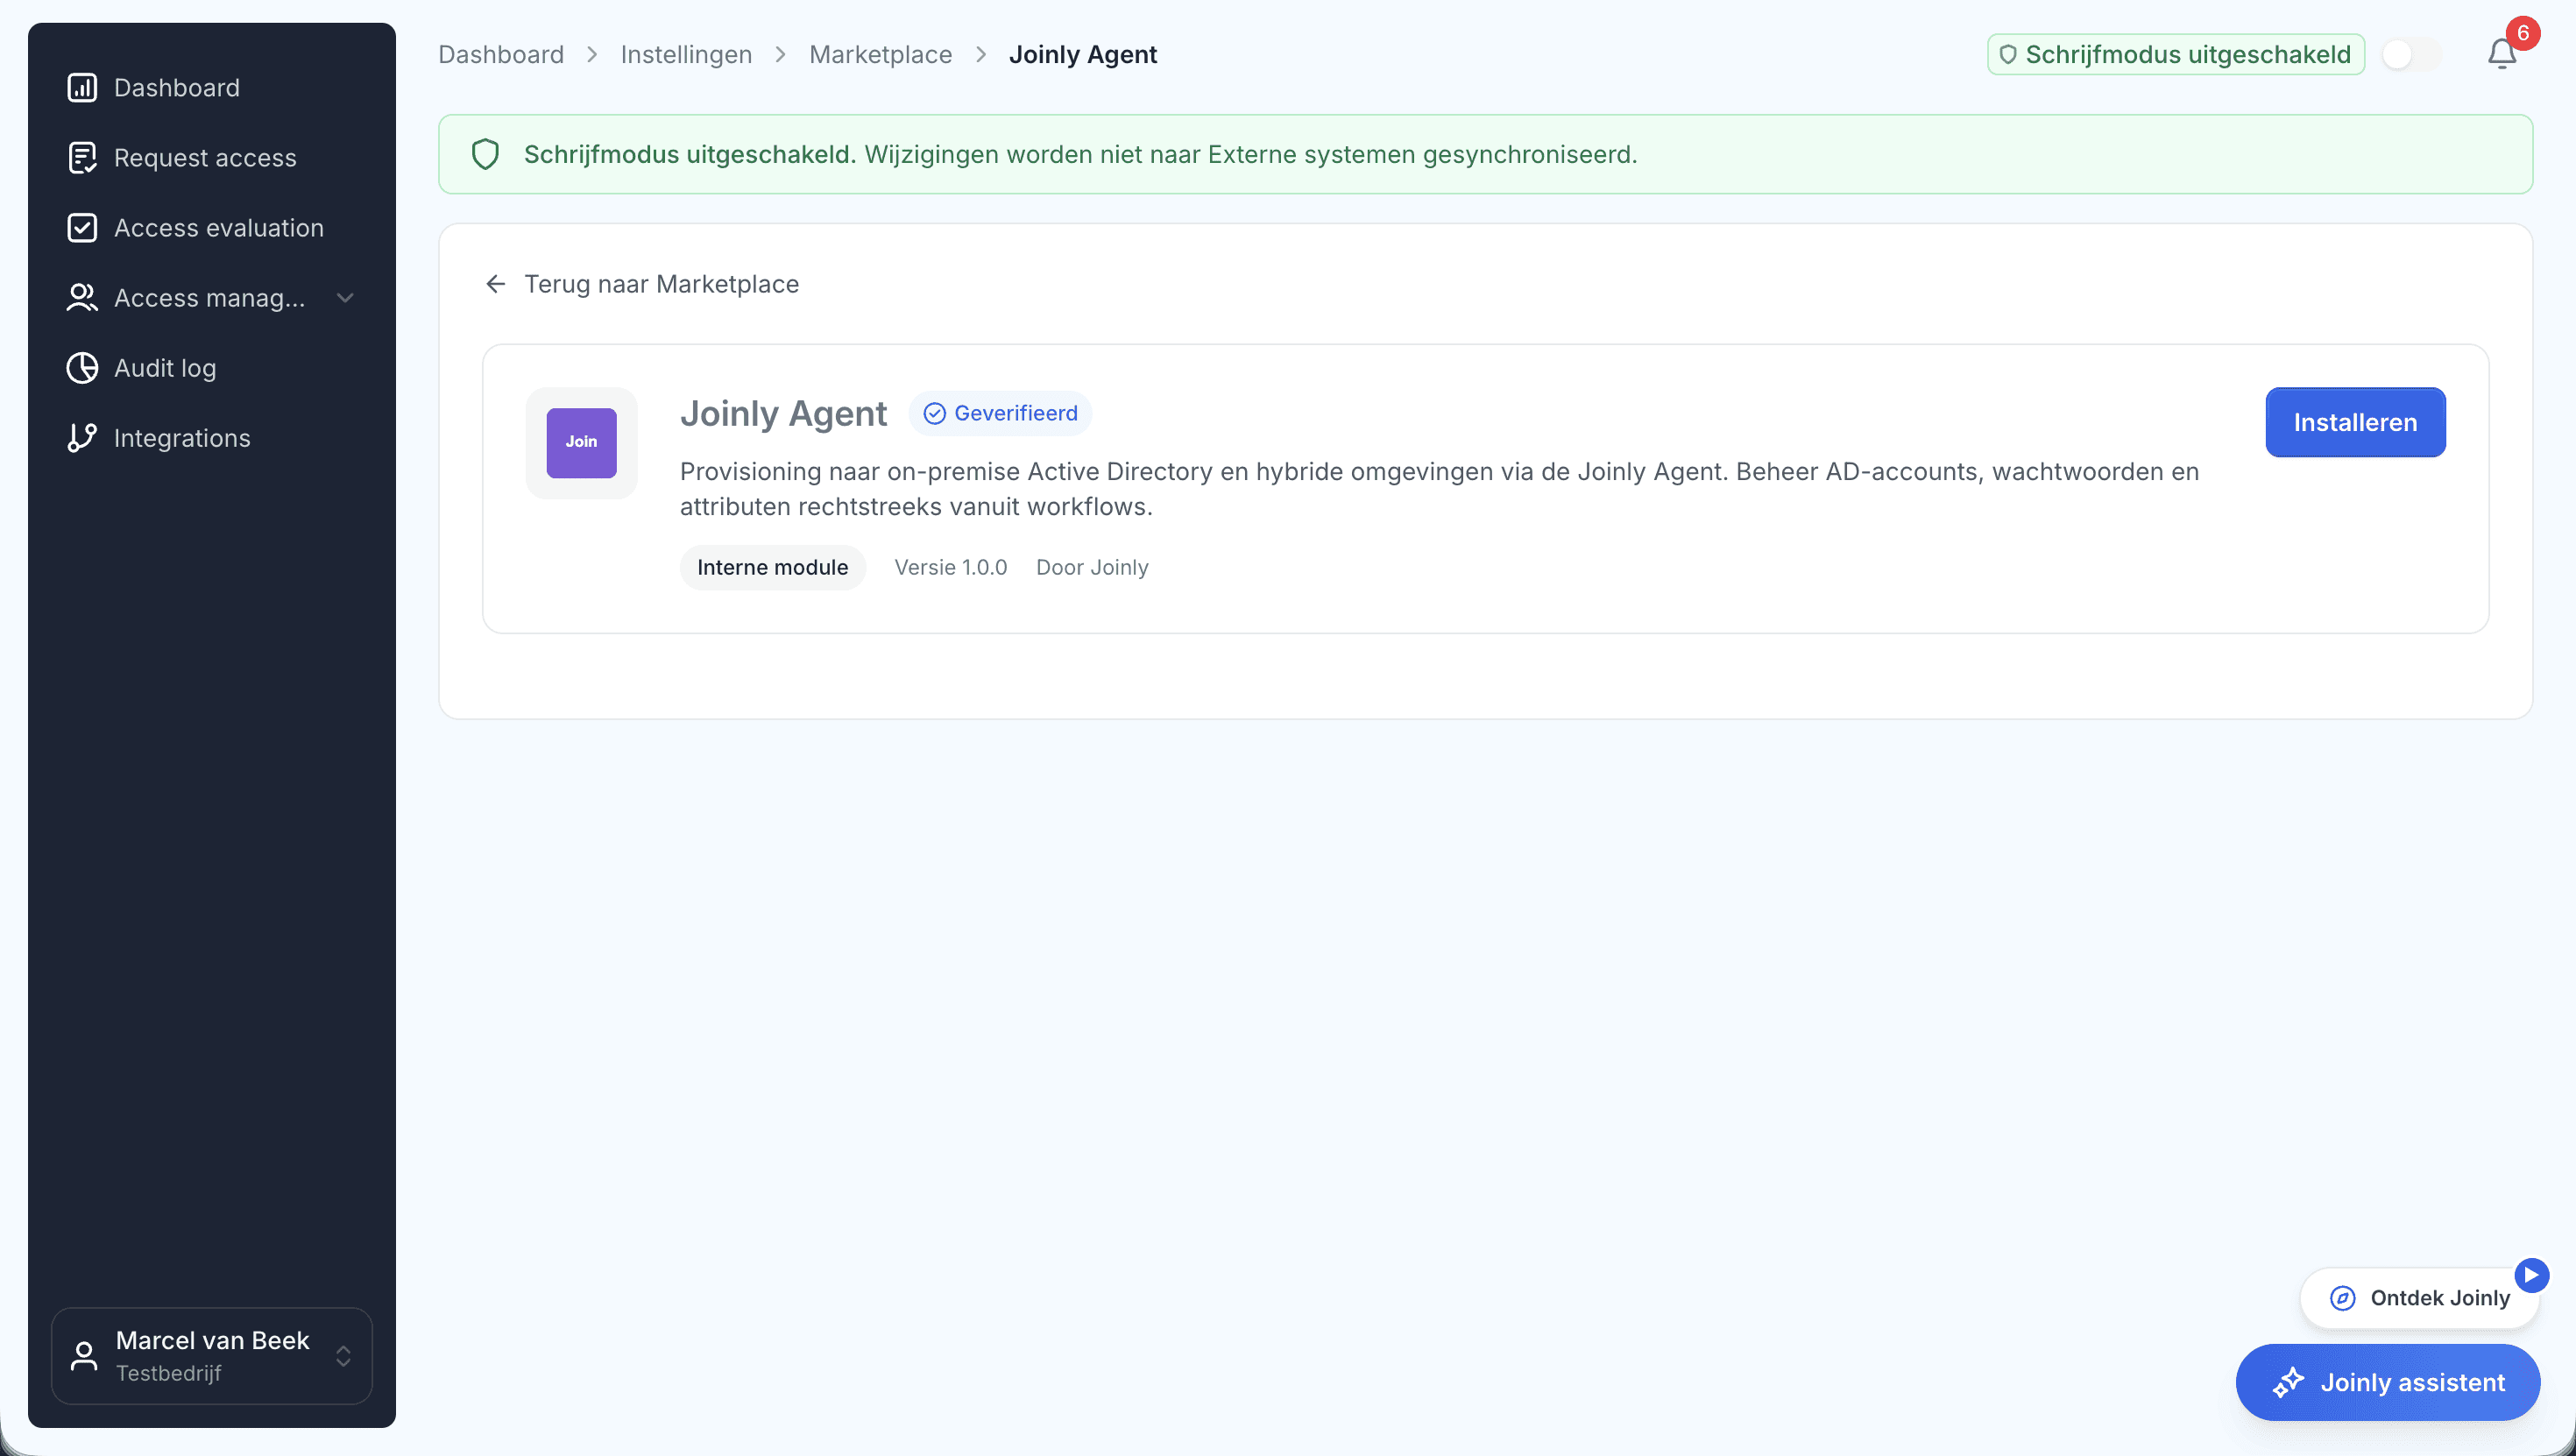The image size is (2576, 1456).
Task: Click the Joinly Agent breadcrumb label
Action: [x=1083, y=54]
